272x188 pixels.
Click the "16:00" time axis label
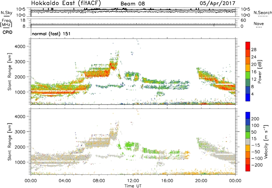pos(167,181)
